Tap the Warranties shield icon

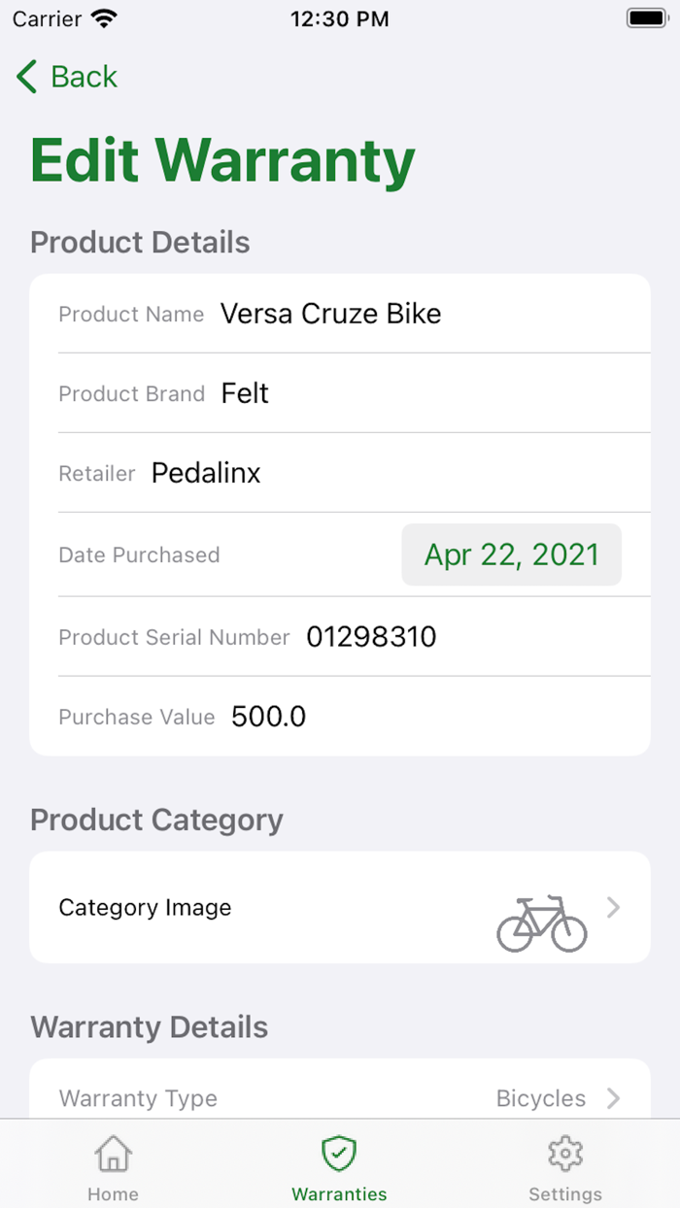coord(339,1155)
